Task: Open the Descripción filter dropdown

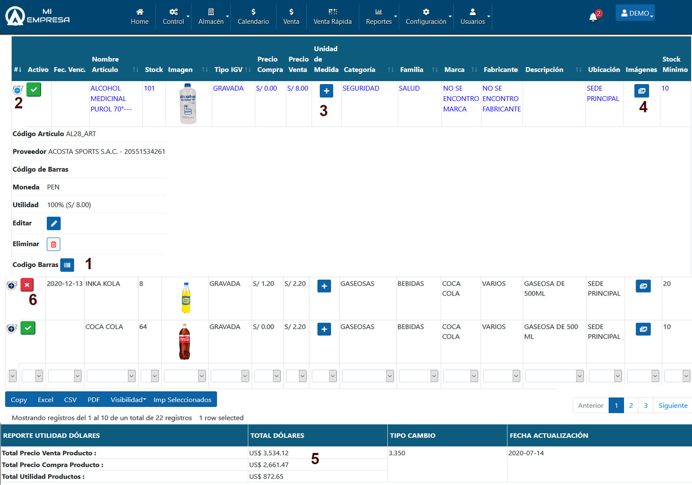Action: pyautogui.click(x=554, y=376)
